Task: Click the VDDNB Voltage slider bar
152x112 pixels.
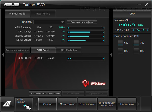Action: click(86, 36)
